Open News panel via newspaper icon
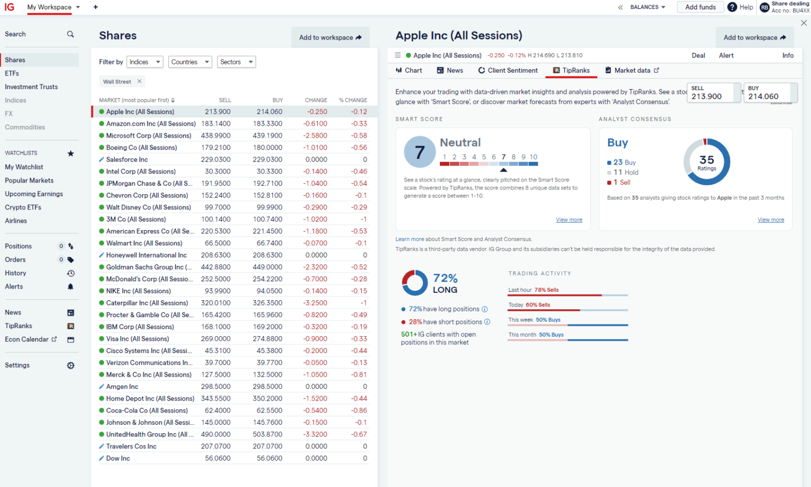Viewport: 811px width, 487px height. tap(71, 312)
